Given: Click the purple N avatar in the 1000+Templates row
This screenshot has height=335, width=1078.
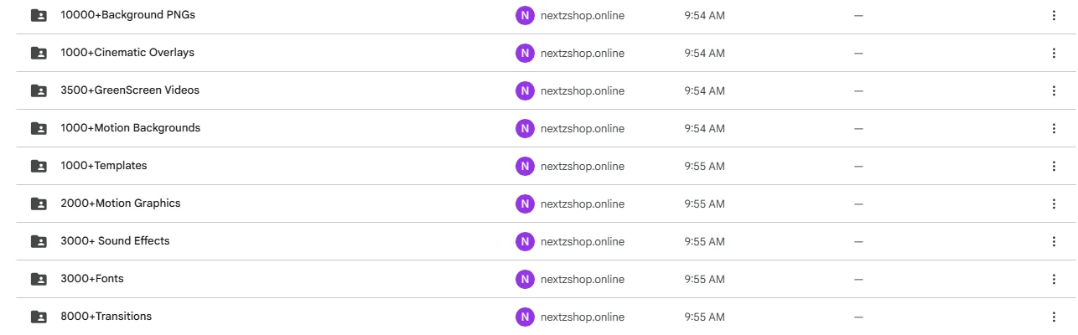Looking at the screenshot, I should point(525,166).
